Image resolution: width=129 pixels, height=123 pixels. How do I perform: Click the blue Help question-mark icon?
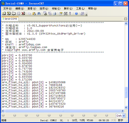click(76, 14)
